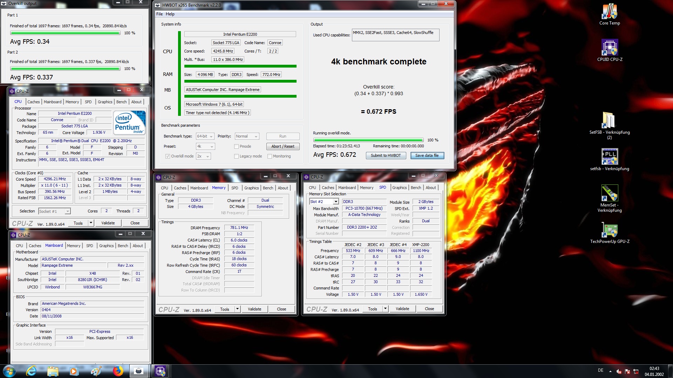Expand Tools arrow in CPU-Z CPU window
The image size is (673, 378).
click(91, 223)
